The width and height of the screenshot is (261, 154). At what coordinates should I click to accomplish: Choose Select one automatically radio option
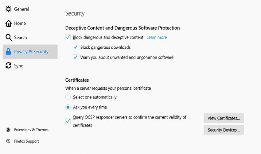tap(68, 97)
